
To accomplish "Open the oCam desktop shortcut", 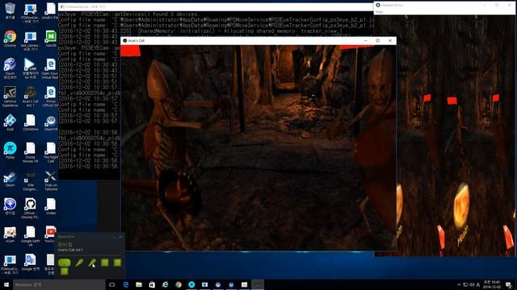I will (10, 234).
